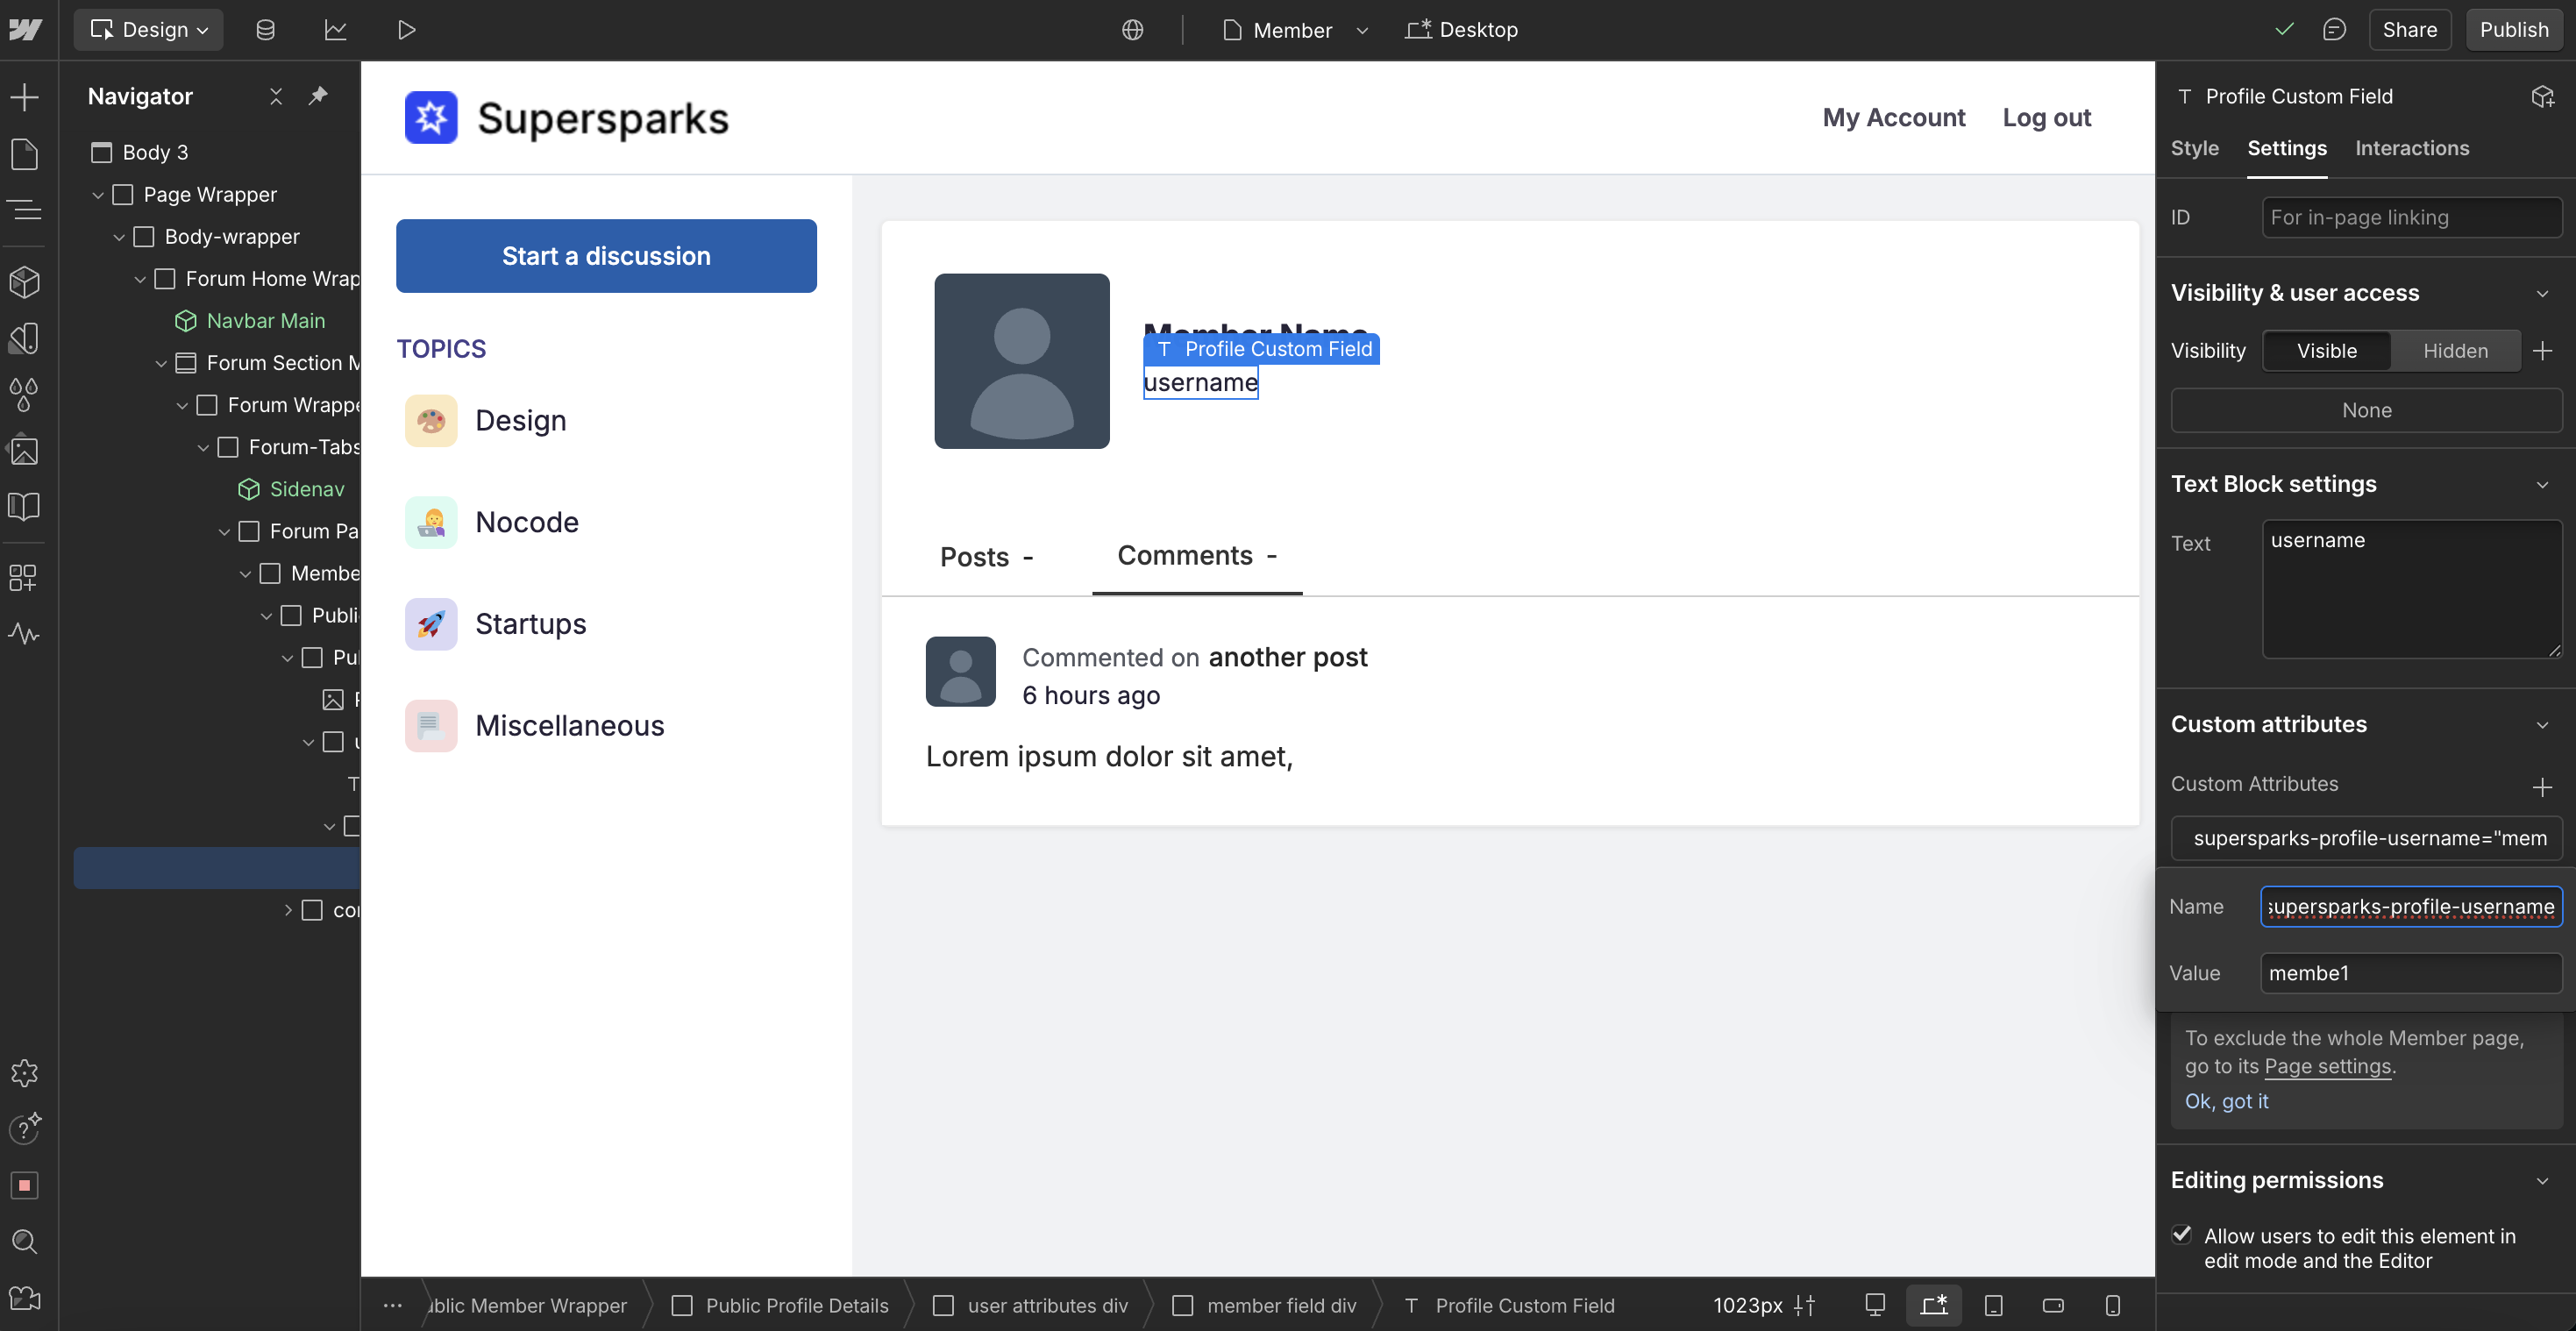The image size is (2576, 1331).
Task: Open the CMS database icon
Action: click(265, 30)
